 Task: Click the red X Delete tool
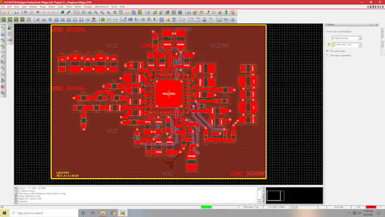point(38,12)
